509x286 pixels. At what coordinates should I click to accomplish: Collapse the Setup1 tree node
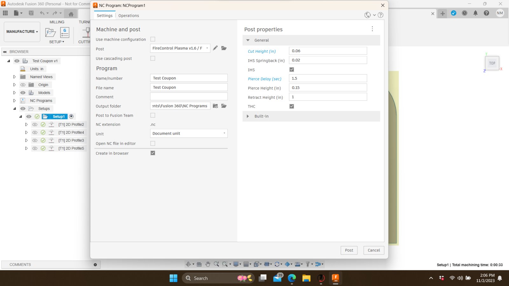[21, 117]
